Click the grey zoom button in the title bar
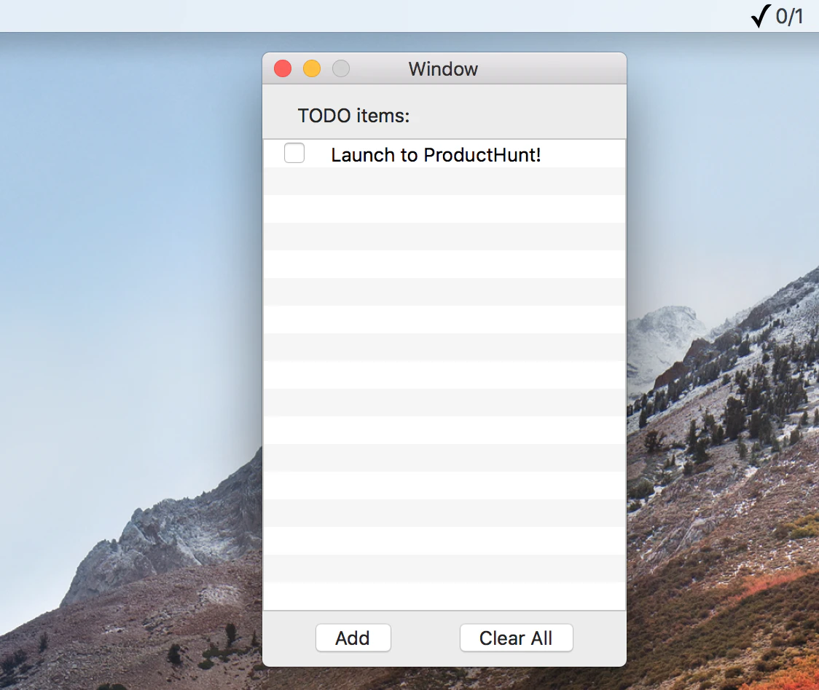This screenshot has width=819, height=690. click(340, 68)
